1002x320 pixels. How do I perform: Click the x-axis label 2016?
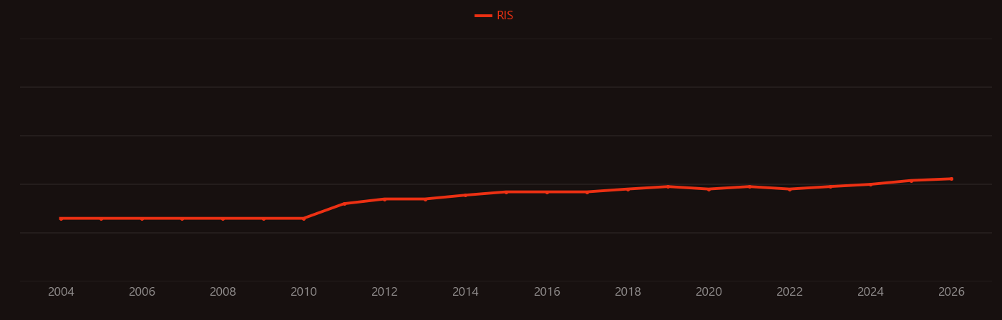tap(547, 292)
